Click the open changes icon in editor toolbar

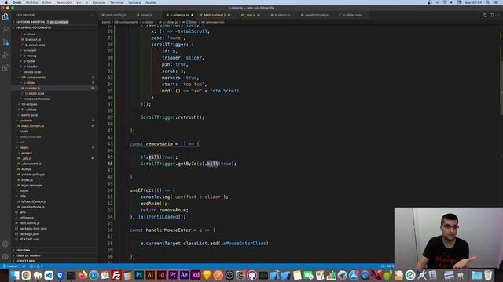[x=485, y=15]
